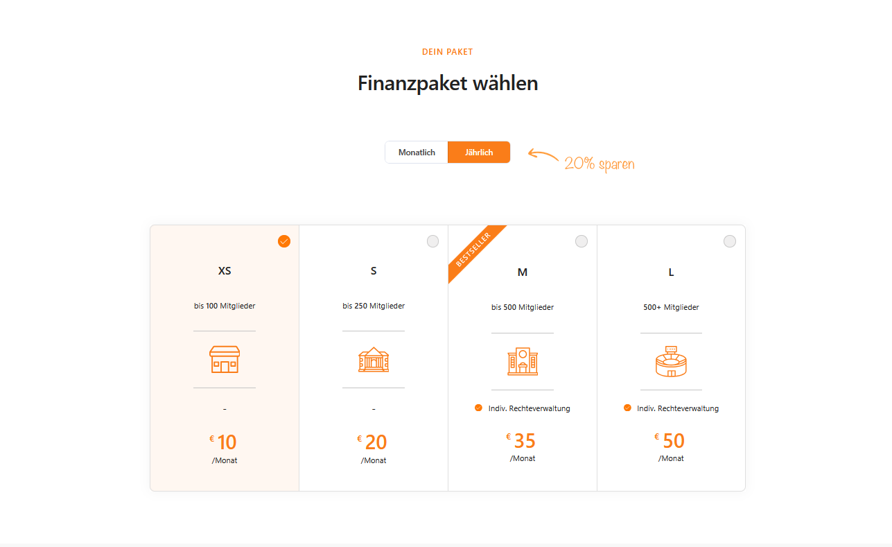Screen dimensions: 892x547
Task: Click the bank building icon in S package
Action: (x=374, y=360)
